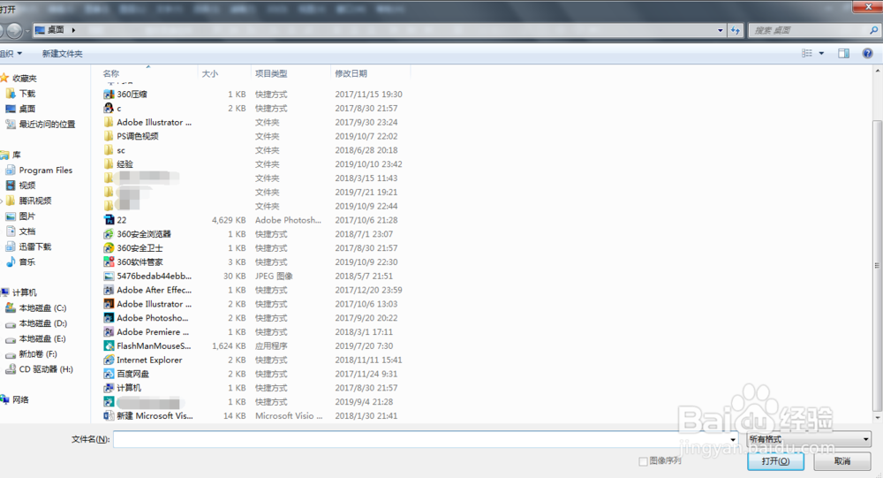
Task: Expand the 桌面 breadcrumb arrow
Action: pos(73,30)
